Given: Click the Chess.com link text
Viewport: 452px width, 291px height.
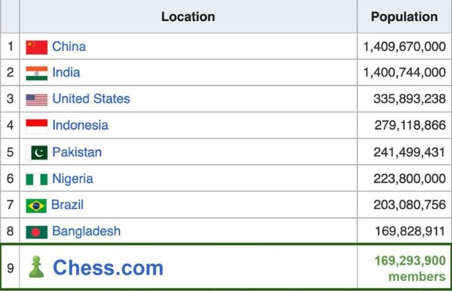Looking at the screenshot, I should point(108,268).
